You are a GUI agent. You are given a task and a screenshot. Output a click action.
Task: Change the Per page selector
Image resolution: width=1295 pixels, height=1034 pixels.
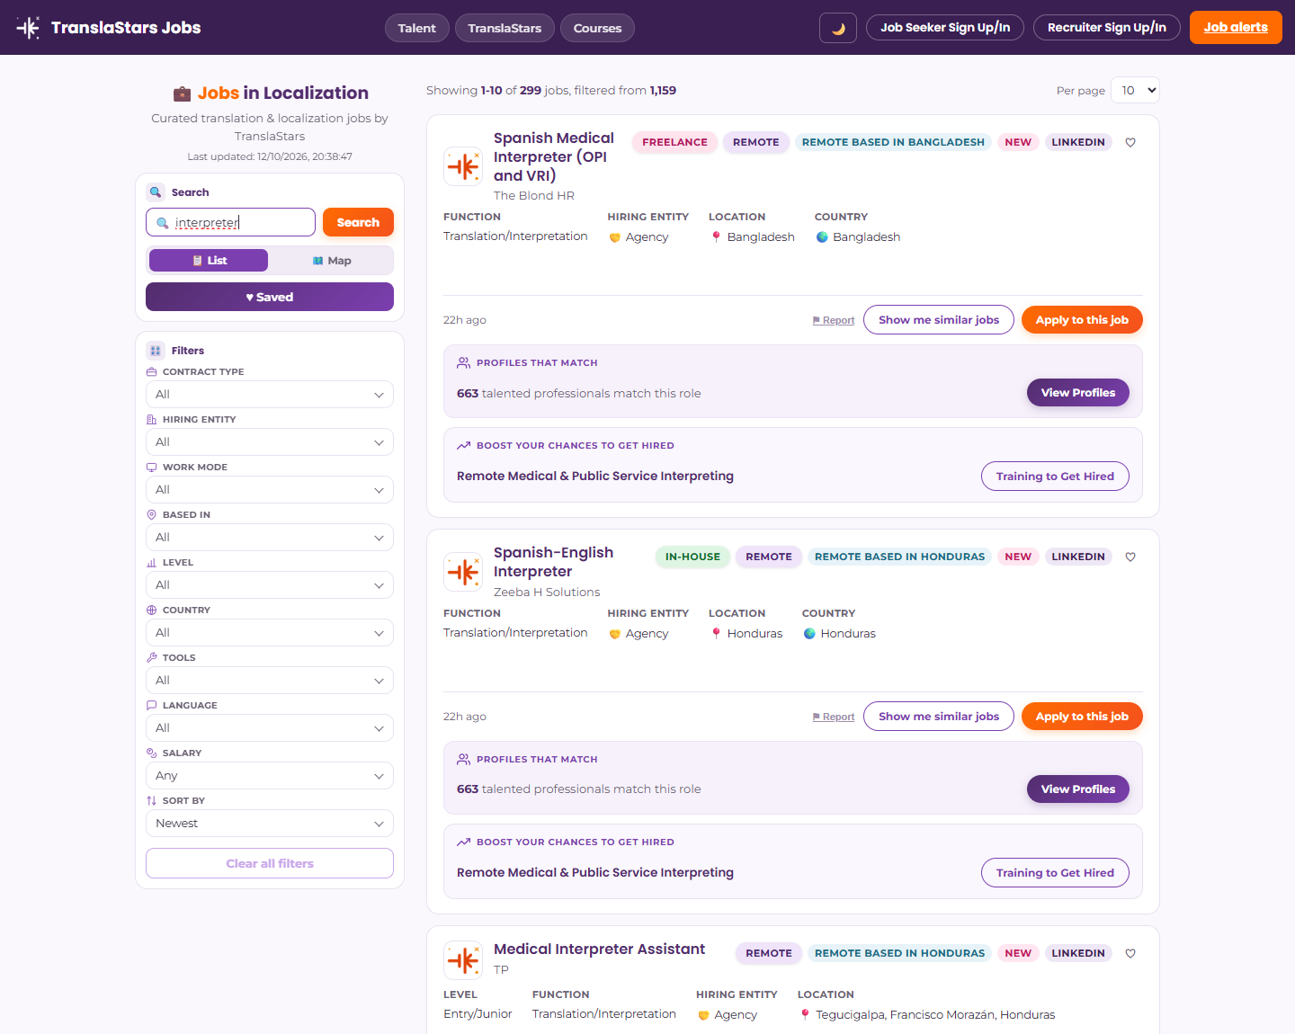point(1135,90)
